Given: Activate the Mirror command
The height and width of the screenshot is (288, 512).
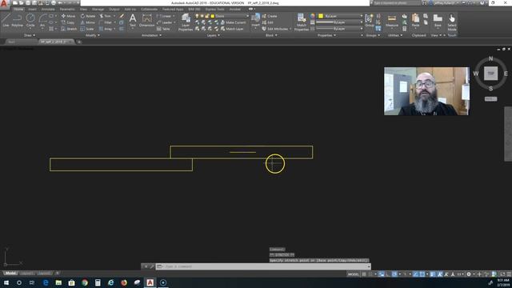Looking at the screenshot, I should point(88,22).
